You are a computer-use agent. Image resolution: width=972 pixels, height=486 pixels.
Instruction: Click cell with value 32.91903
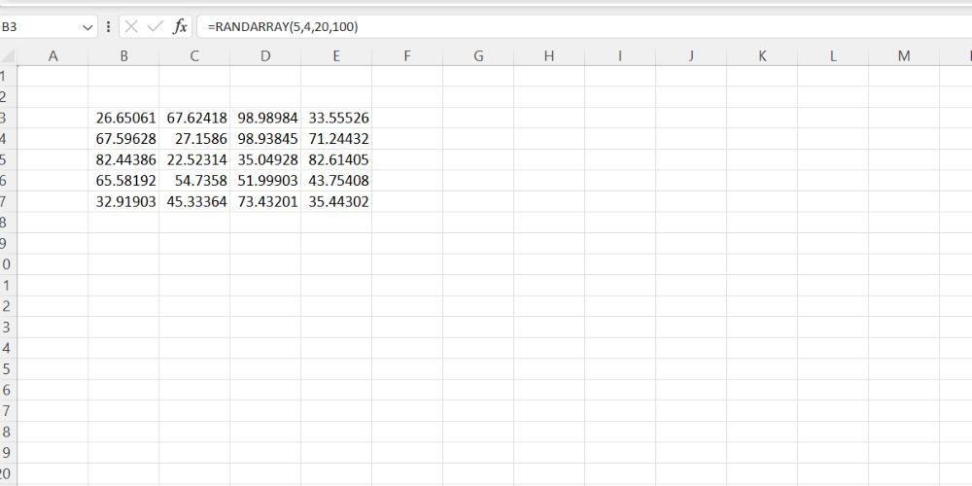(x=124, y=202)
